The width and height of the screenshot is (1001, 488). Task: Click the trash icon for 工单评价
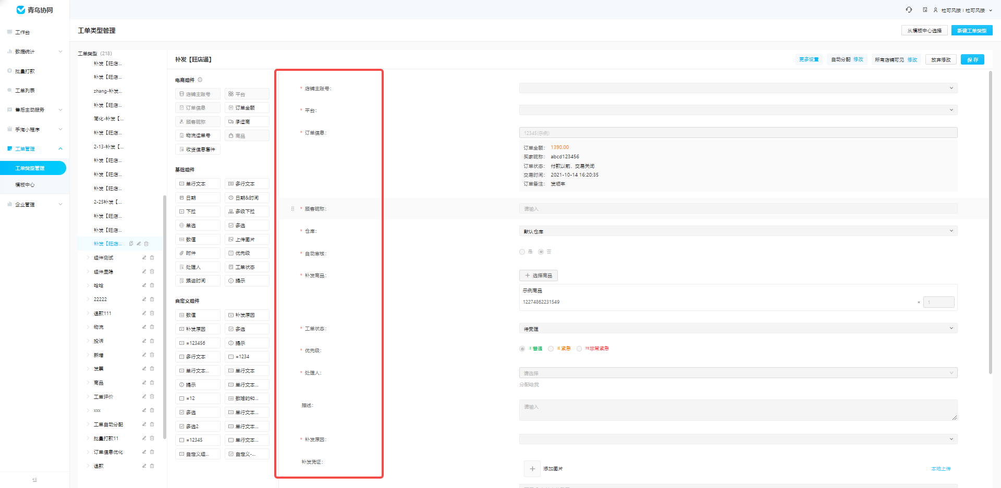152,397
